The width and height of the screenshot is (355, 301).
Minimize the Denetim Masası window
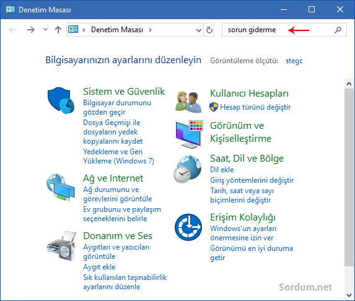[284, 9]
